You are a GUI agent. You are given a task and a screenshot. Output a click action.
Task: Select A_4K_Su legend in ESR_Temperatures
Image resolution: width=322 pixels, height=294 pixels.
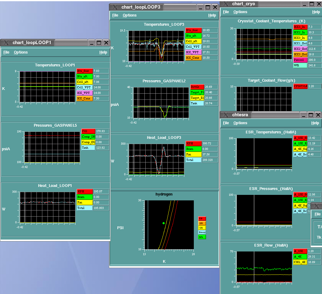pos(300,149)
